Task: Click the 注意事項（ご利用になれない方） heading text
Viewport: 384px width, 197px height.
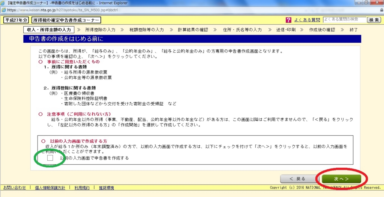Action: coord(79,114)
